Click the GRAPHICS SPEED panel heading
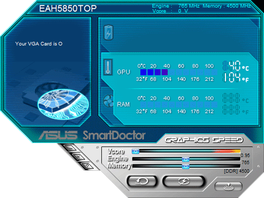The width and height of the screenshot is (264, 198). tap(204, 140)
